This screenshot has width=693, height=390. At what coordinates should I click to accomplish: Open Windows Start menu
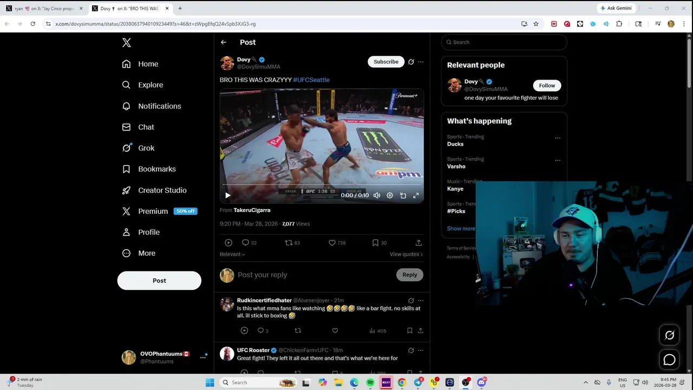pyautogui.click(x=210, y=382)
